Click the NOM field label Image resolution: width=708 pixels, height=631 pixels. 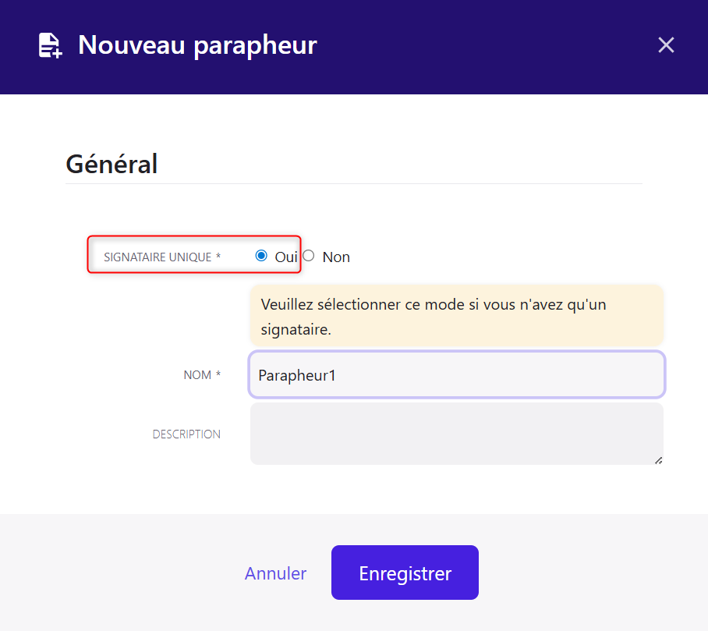click(x=197, y=375)
